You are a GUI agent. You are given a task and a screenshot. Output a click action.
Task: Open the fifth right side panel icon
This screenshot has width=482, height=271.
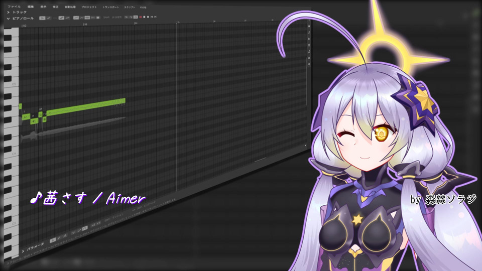[309, 52]
